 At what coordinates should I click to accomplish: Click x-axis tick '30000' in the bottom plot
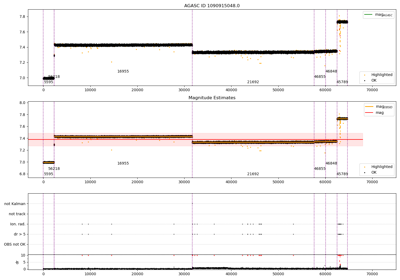point(184,274)
